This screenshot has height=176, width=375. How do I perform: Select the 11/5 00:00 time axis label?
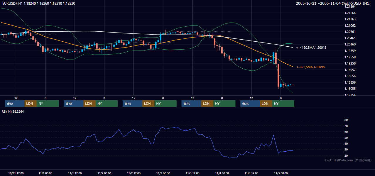281,173
